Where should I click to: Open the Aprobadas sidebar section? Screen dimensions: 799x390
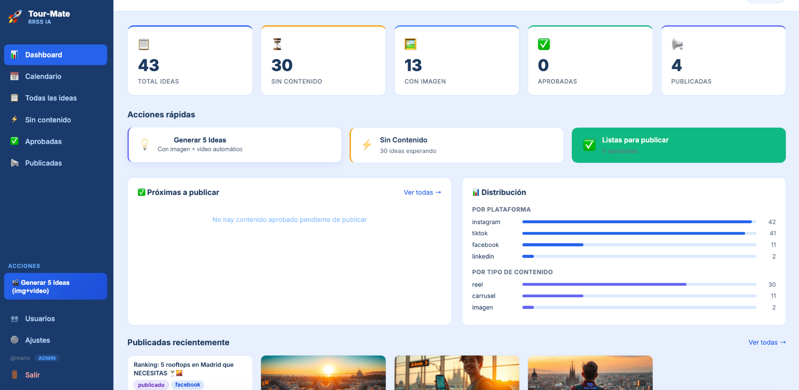[56, 141]
